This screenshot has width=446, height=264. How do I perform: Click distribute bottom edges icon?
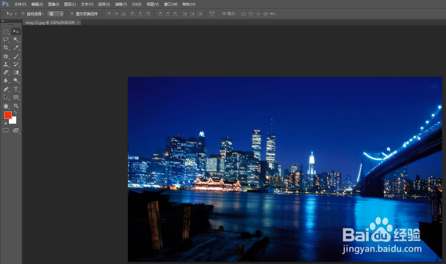pyautogui.click(x=175, y=14)
